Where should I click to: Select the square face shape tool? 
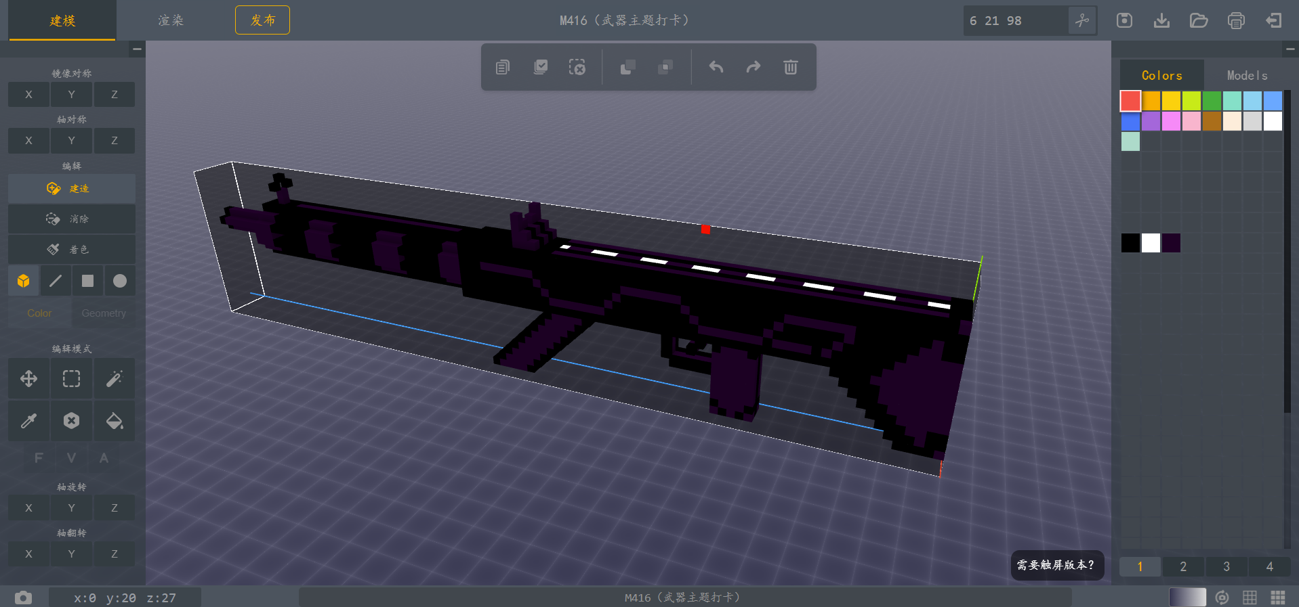(87, 281)
